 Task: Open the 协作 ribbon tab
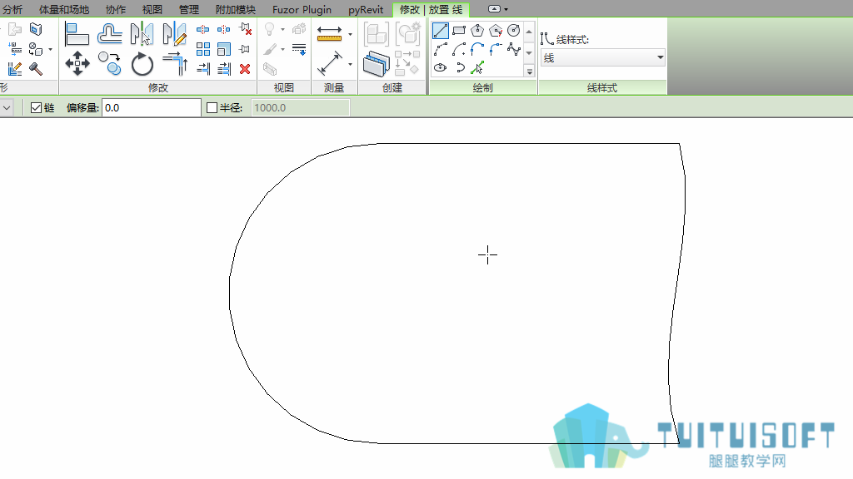pos(115,10)
